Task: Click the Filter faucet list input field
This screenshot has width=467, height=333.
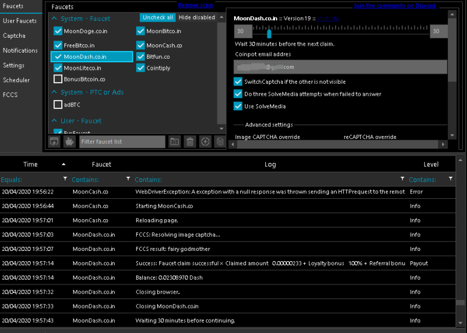Action: (122, 142)
